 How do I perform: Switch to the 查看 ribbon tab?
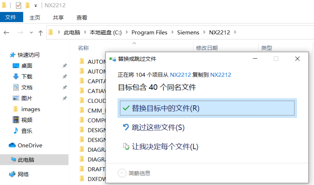pos(81,17)
